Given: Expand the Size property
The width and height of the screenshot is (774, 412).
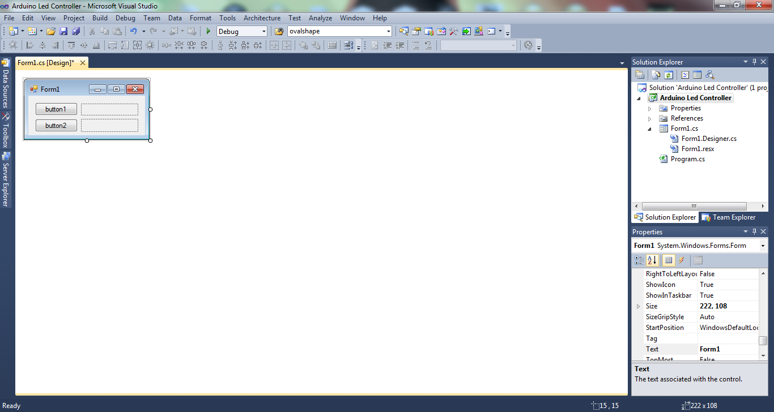Looking at the screenshot, I should pos(639,306).
